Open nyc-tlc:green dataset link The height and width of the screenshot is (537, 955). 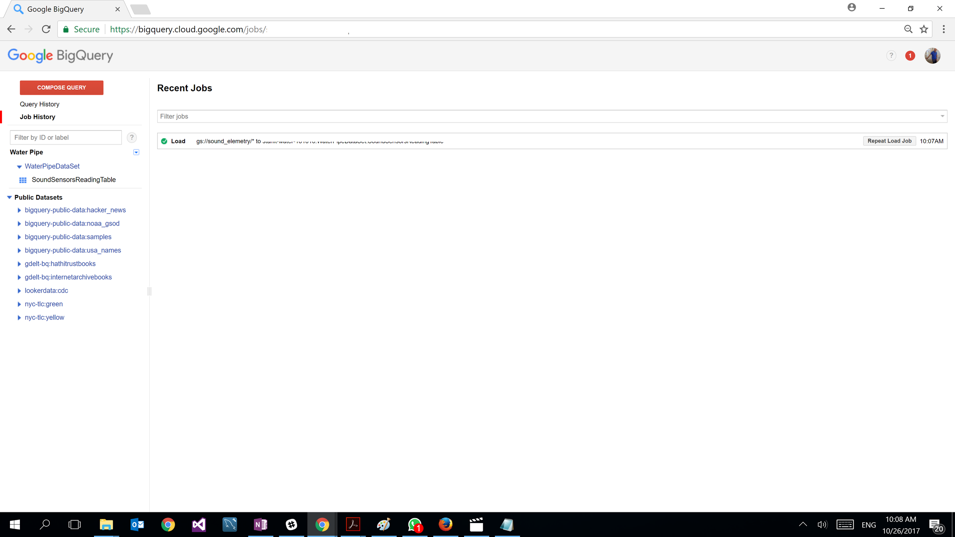[x=44, y=304]
